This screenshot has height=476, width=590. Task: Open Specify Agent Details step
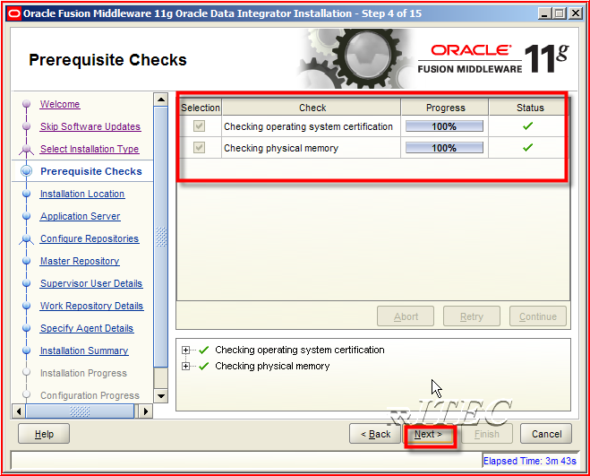coord(87,328)
